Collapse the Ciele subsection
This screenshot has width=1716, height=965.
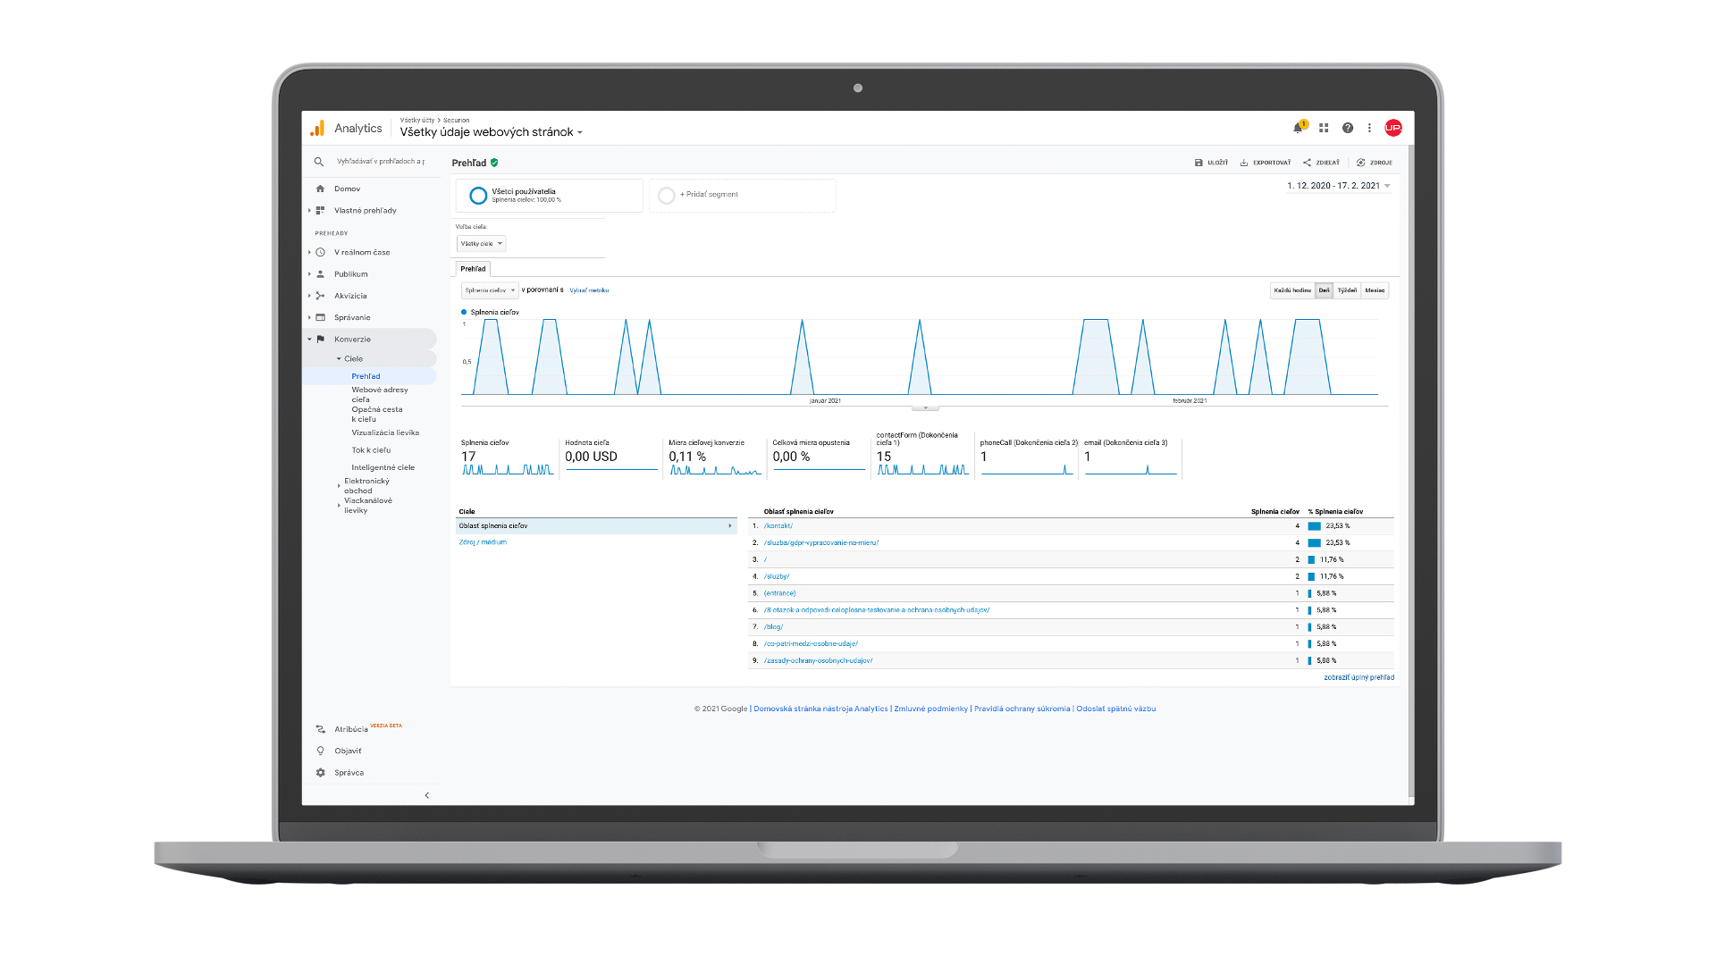click(x=339, y=359)
